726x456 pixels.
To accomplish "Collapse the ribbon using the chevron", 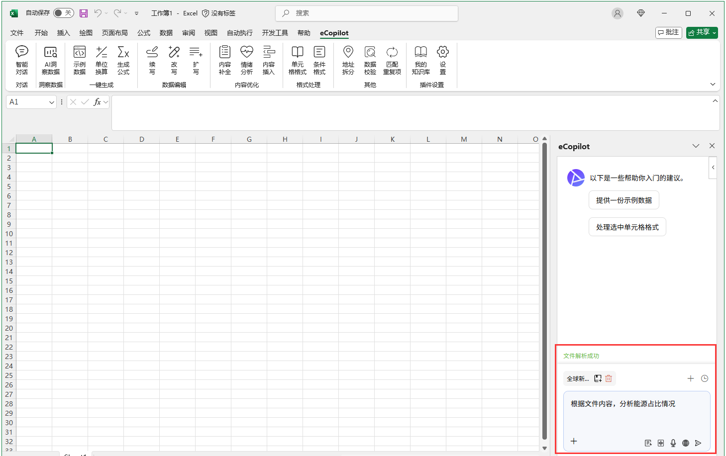I will click(x=713, y=85).
